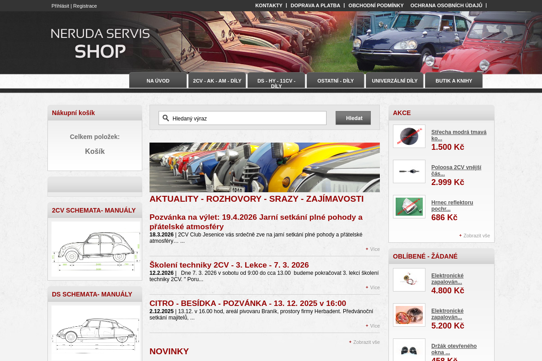542x361 pixels.
Task: Open DS - HY - 11CV - DÍLY tab
Action: pos(276,81)
